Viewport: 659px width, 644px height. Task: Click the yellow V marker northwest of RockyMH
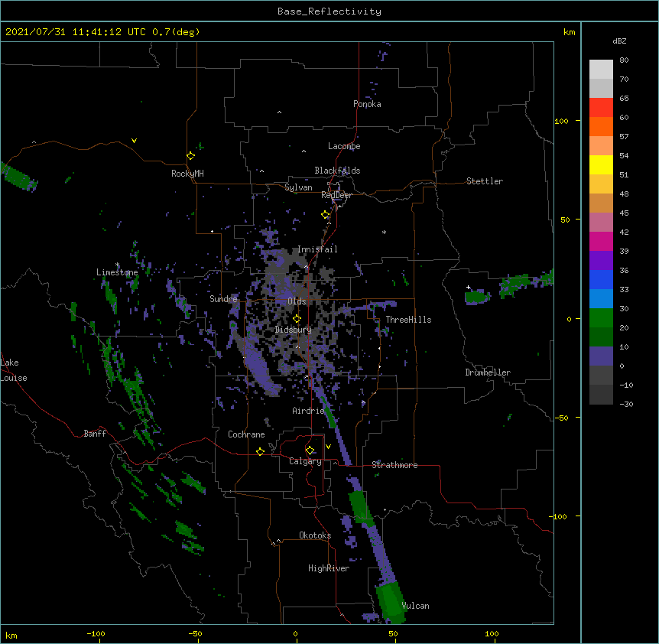click(x=134, y=141)
